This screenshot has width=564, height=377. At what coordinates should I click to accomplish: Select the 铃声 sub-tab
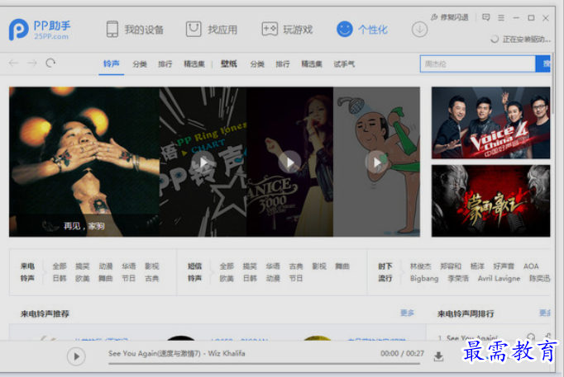coord(111,64)
